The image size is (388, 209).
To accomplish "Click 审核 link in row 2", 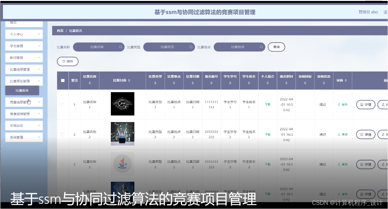I will point(343,134).
